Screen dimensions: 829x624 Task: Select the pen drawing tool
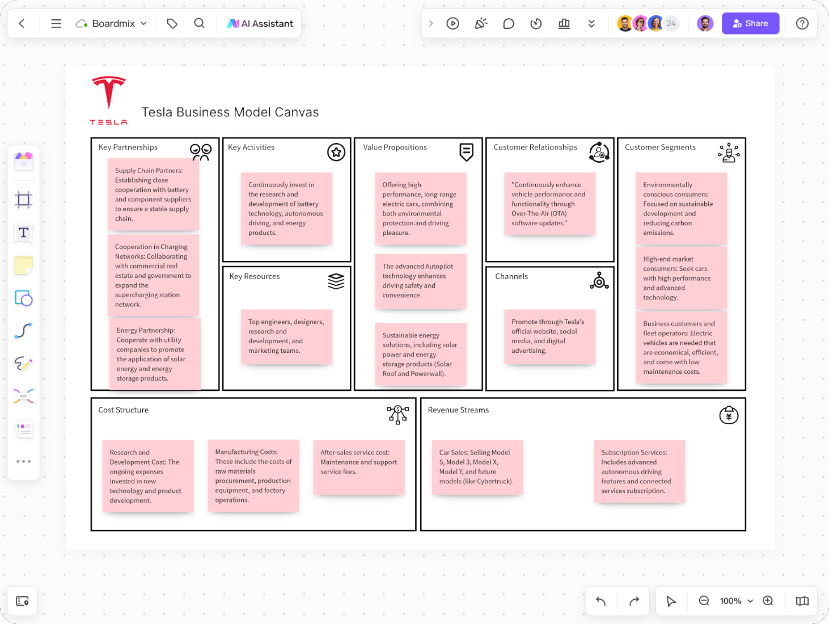(x=24, y=363)
